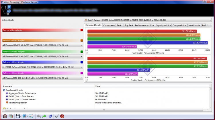Click the 184.16MPixel/s value cell
This screenshot has width=215, height=120.
[x=102, y=93]
